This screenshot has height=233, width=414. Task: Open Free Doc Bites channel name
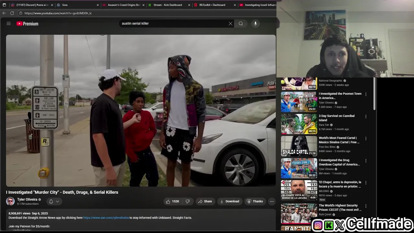(x=327, y=147)
